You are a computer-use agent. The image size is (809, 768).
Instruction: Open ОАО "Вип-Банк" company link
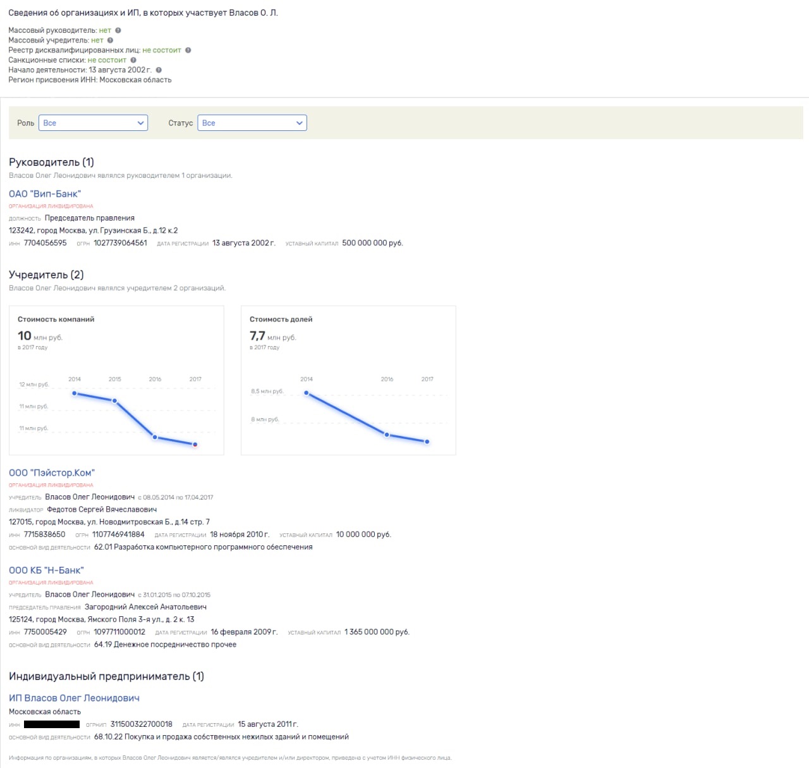tap(45, 194)
